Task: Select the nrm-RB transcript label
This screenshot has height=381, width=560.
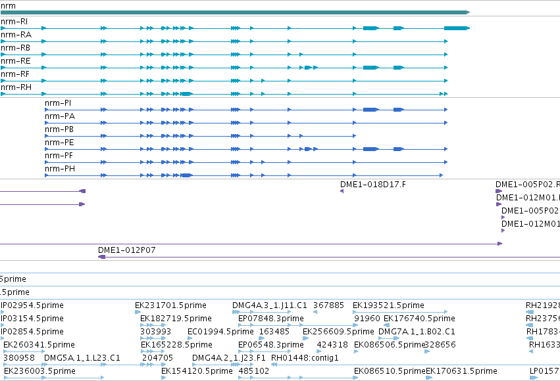Action: pyautogui.click(x=15, y=48)
